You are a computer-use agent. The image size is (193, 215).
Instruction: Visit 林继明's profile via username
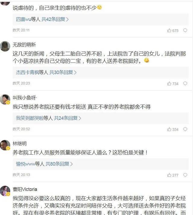coord(20,143)
